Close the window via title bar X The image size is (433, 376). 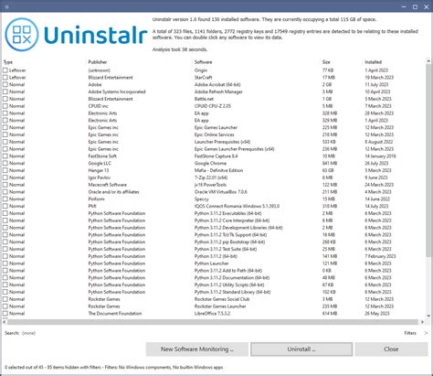tap(427, 6)
